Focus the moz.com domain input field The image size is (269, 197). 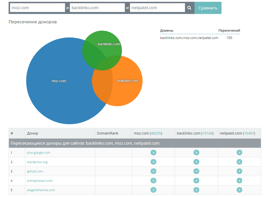click(37, 8)
